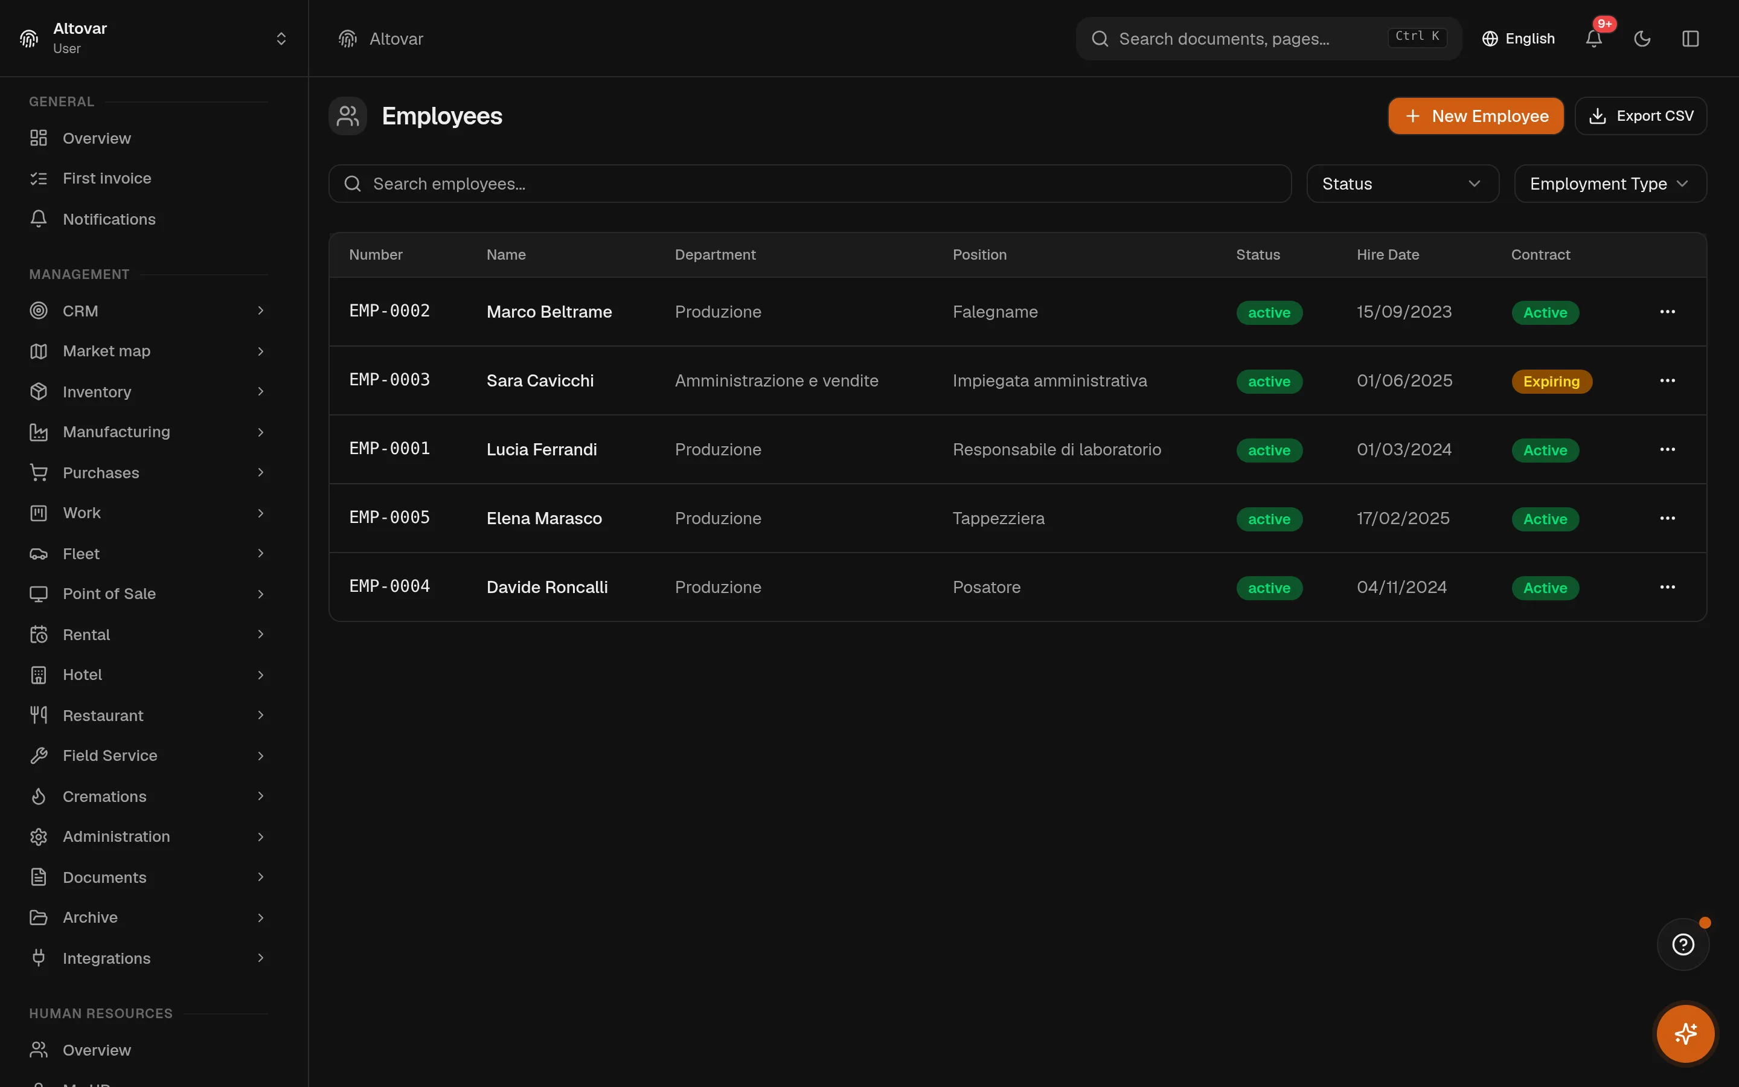Open the Altovar workspace switcher
1739x1087 pixels.
(x=154, y=38)
